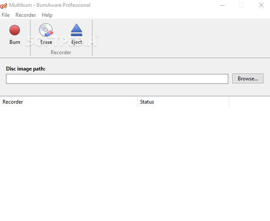Browse for a disc image file
Viewport: 270px width, 221px height.
[248, 79]
